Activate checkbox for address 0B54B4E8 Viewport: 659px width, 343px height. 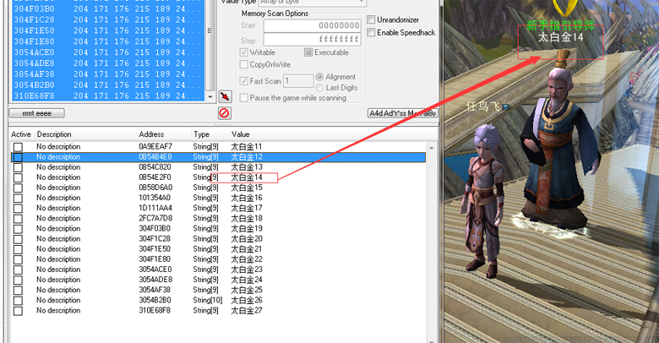pos(18,157)
